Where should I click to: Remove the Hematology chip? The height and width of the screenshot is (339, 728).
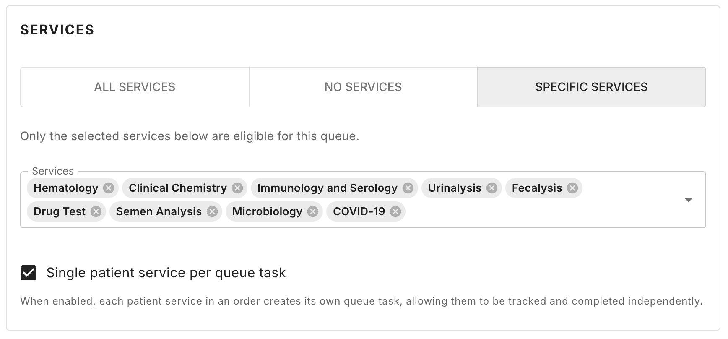pos(109,188)
